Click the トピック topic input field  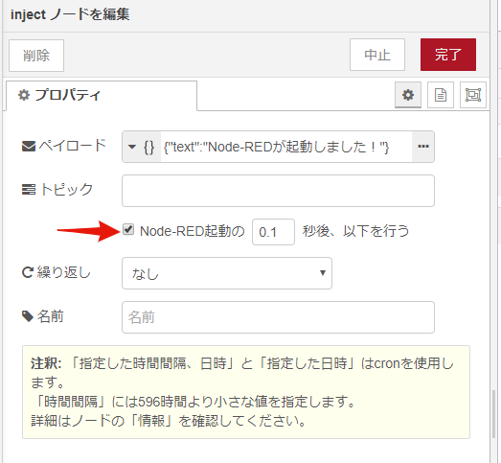pos(278,191)
